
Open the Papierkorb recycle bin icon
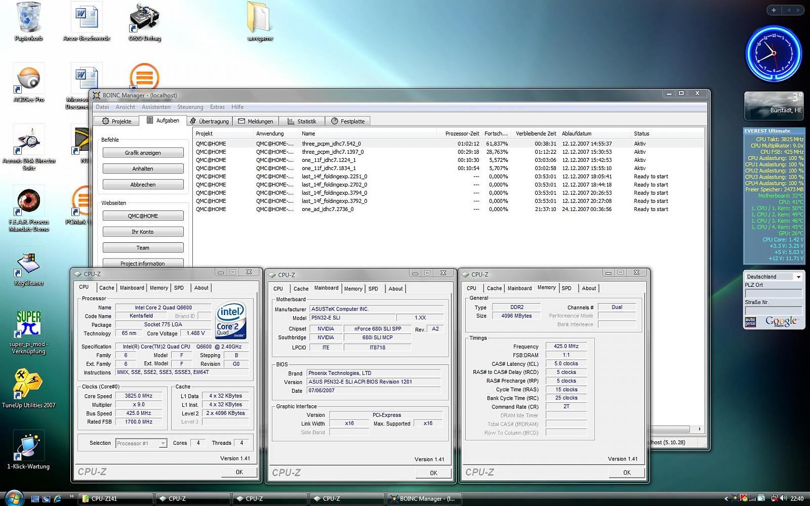click(28, 20)
